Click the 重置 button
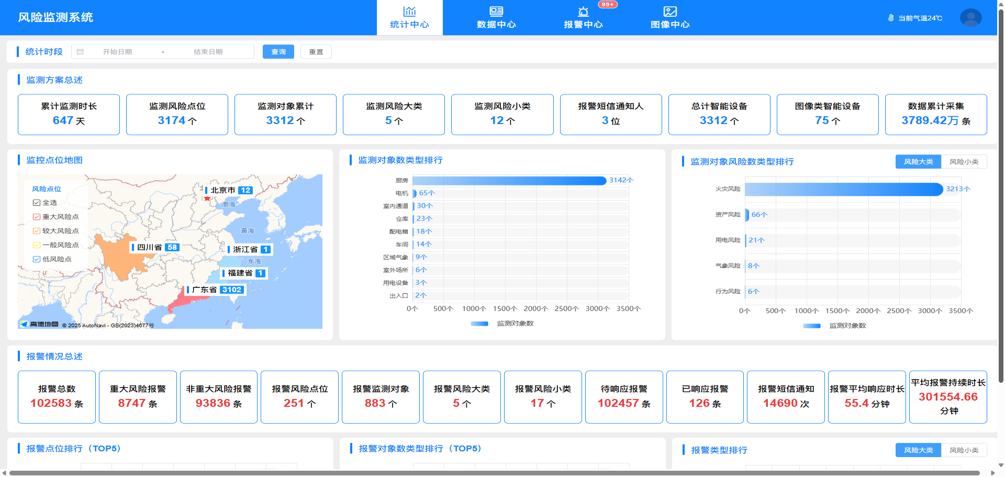Viewport: 1005px width, 477px height. click(316, 52)
